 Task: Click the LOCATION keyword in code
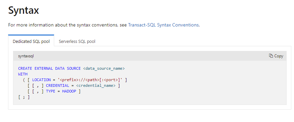coord(41,80)
